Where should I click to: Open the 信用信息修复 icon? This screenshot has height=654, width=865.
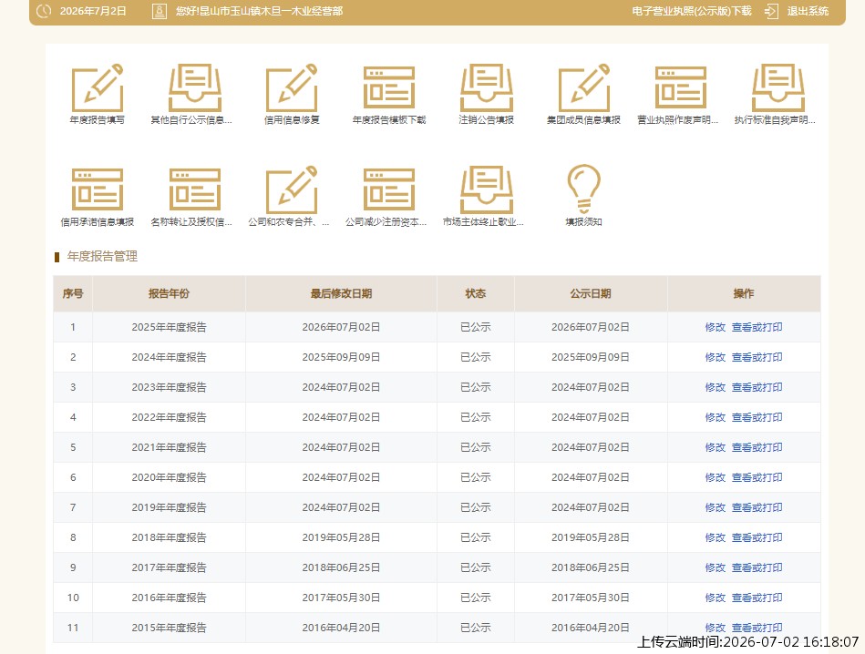point(292,88)
